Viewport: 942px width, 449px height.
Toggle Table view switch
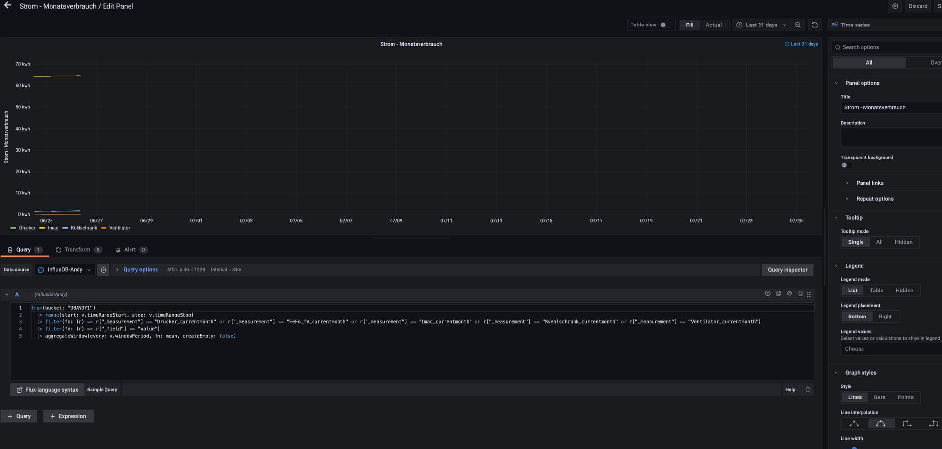[x=665, y=25]
